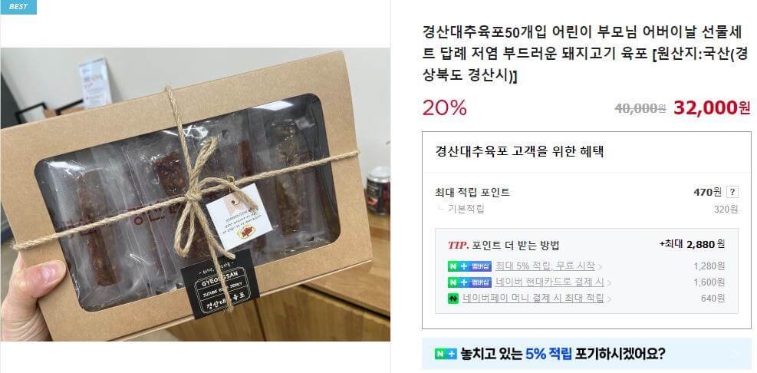Click the N+ icon in the 5% 적립 banner

pos(445,354)
